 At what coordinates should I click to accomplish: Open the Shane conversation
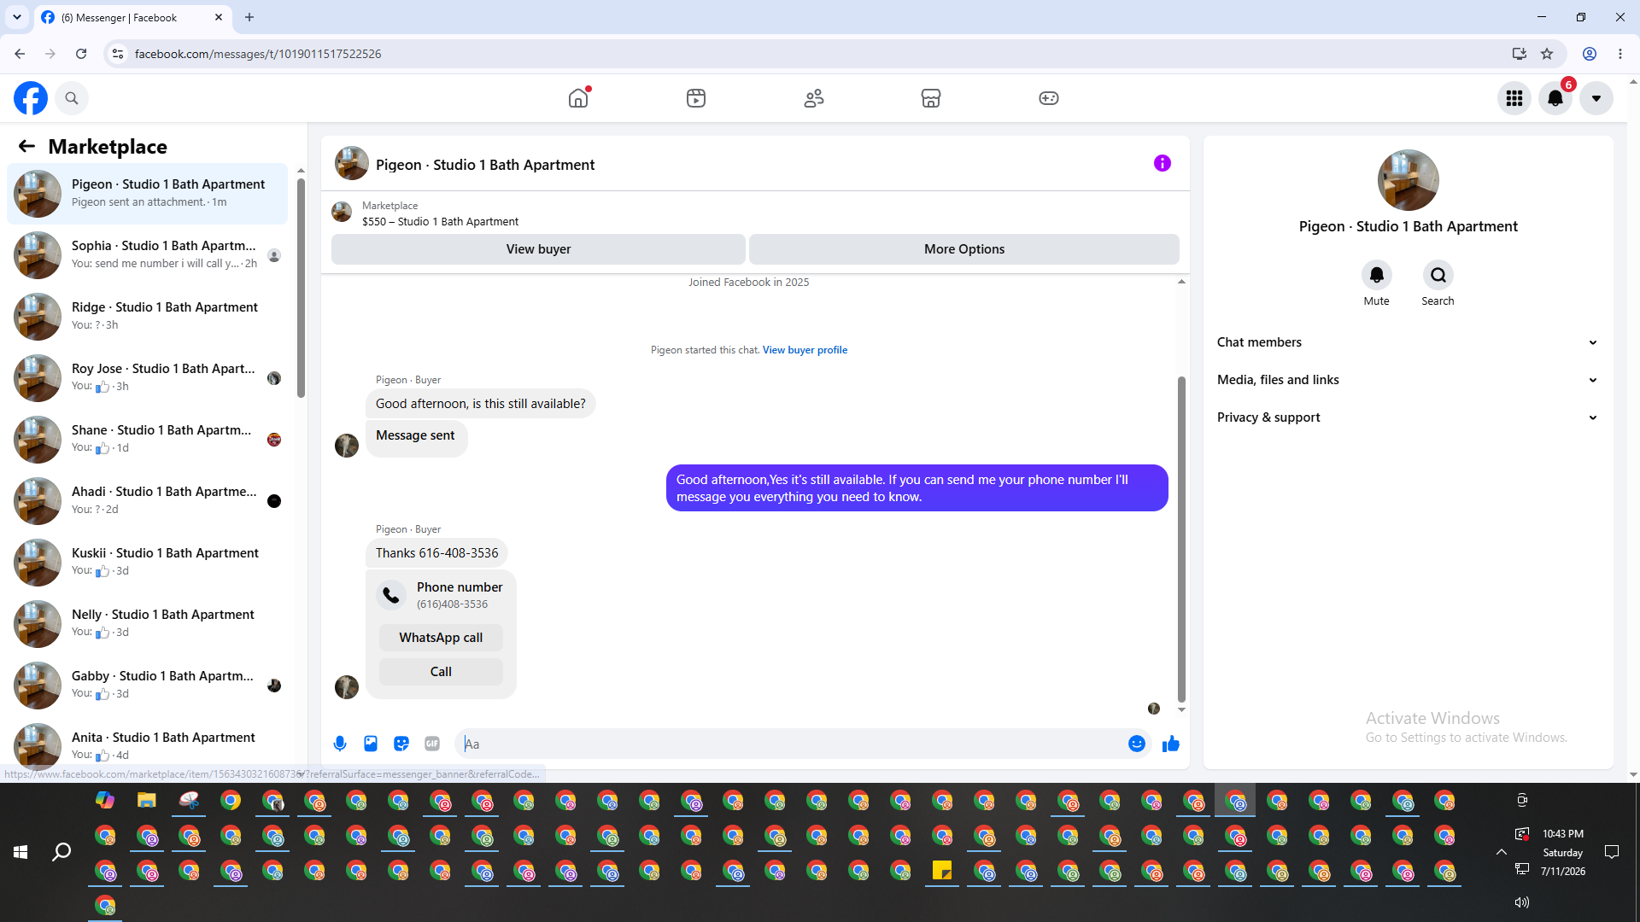click(x=148, y=440)
